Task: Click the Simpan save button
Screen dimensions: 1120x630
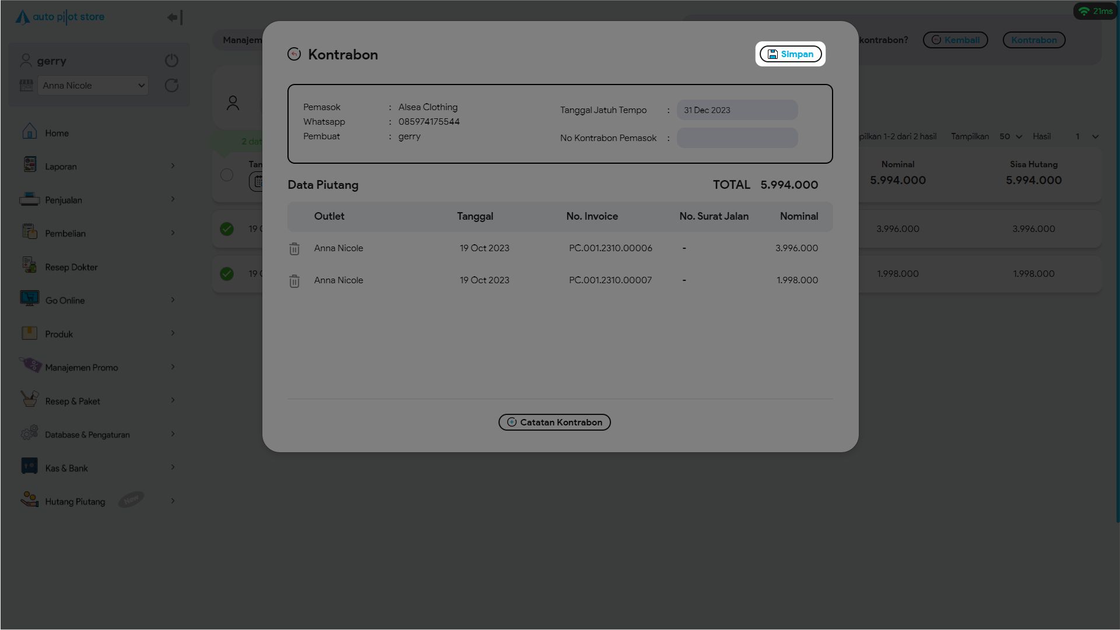Action: [x=790, y=54]
